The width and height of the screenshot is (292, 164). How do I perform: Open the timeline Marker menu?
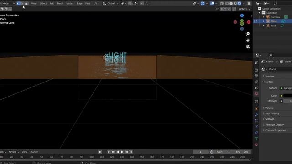34,152
